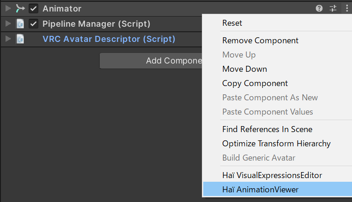Screen dimensions: 352x202
Task: Select Remove Component in the menu
Action: tap(260, 40)
